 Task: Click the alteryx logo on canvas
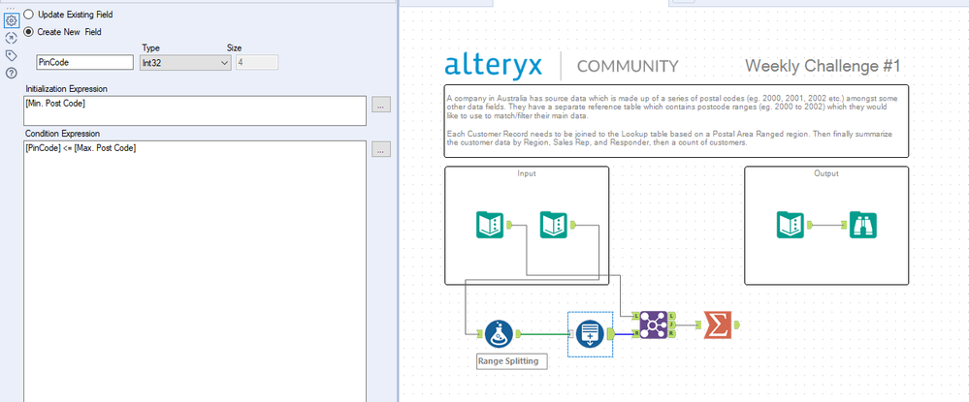click(493, 66)
